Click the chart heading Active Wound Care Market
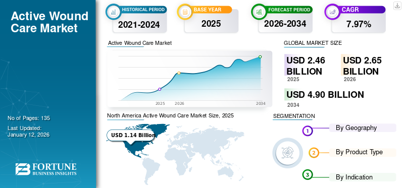 point(140,43)
